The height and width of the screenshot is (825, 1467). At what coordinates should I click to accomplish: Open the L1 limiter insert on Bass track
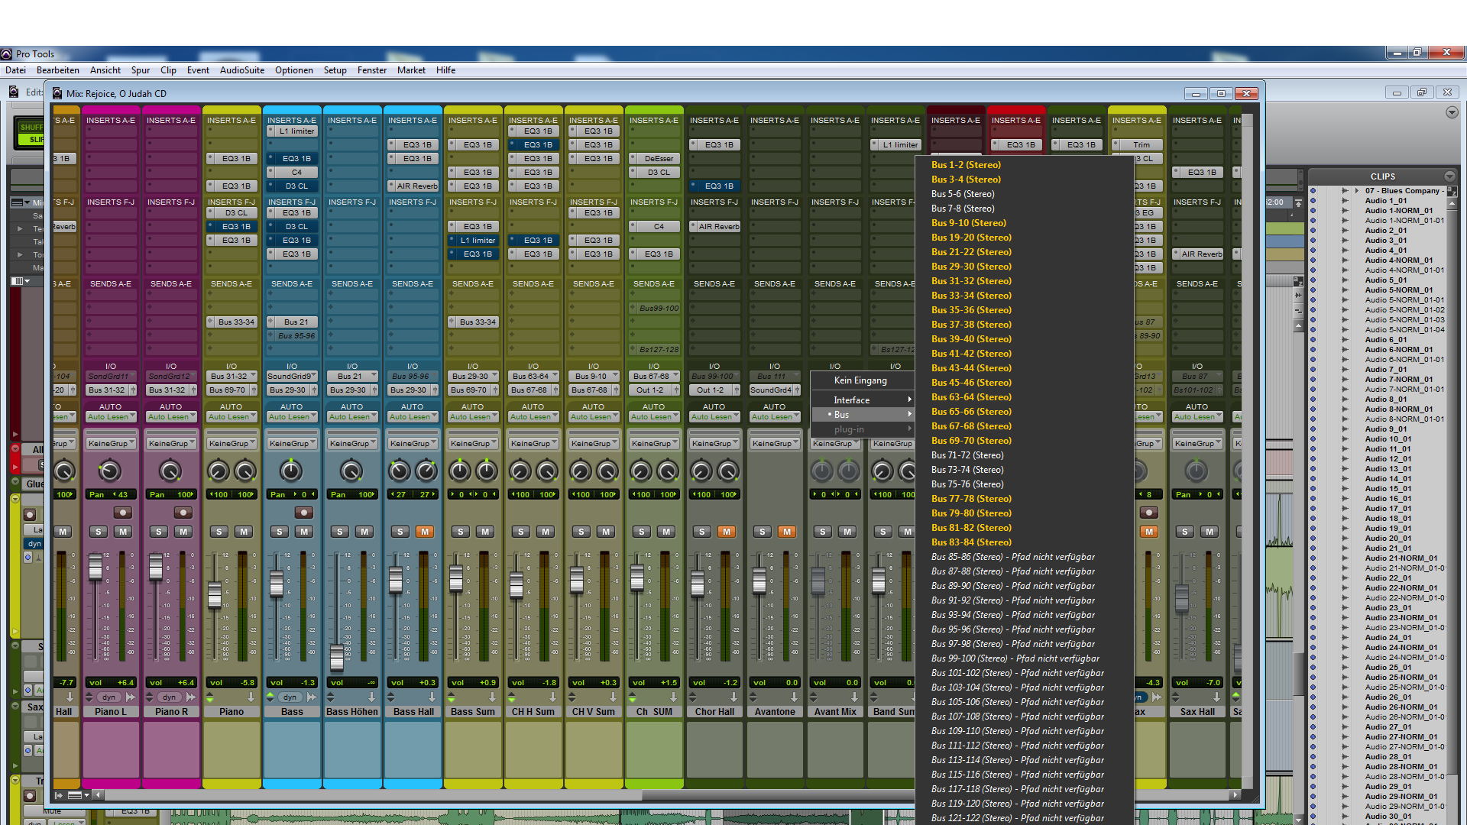tap(292, 131)
